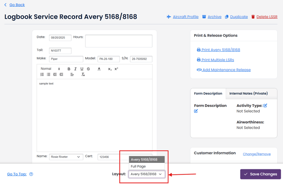Increase the text indent
The image size is (283, 184).
coord(61,75)
